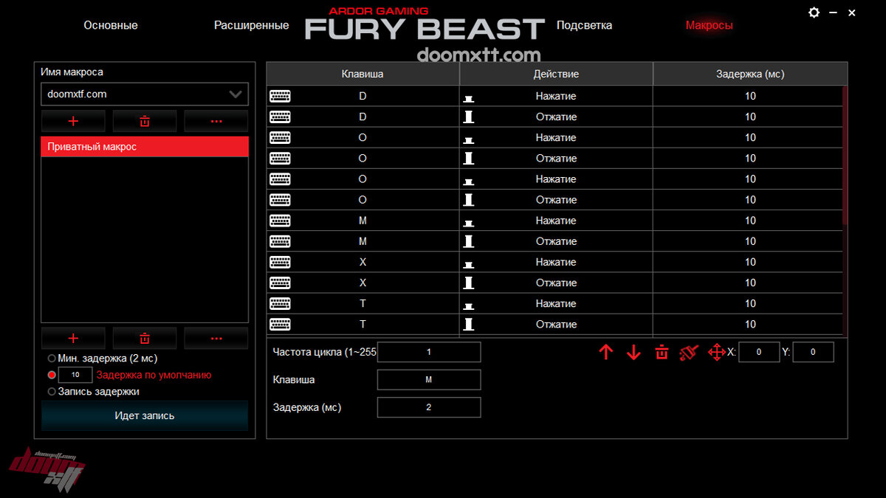
Task: Click key T in Отжатие row
Action: pyautogui.click(x=363, y=324)
